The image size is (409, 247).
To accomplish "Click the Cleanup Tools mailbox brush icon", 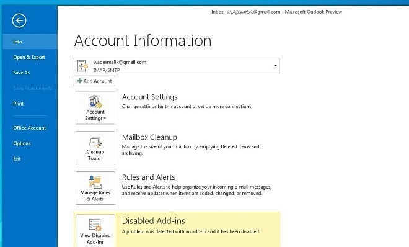I will (95, 142).
